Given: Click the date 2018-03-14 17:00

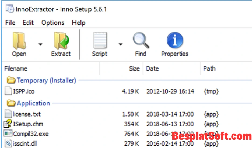Looking at the screenshot, I should pyautogui.click(x=170, y=114).
